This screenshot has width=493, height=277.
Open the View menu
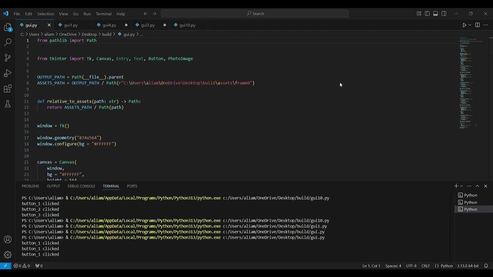coord(64,13)
